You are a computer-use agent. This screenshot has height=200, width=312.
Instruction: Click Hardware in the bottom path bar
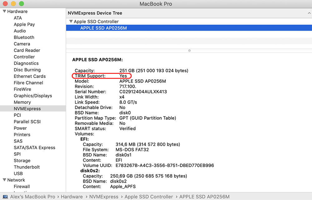click(72, 197)
